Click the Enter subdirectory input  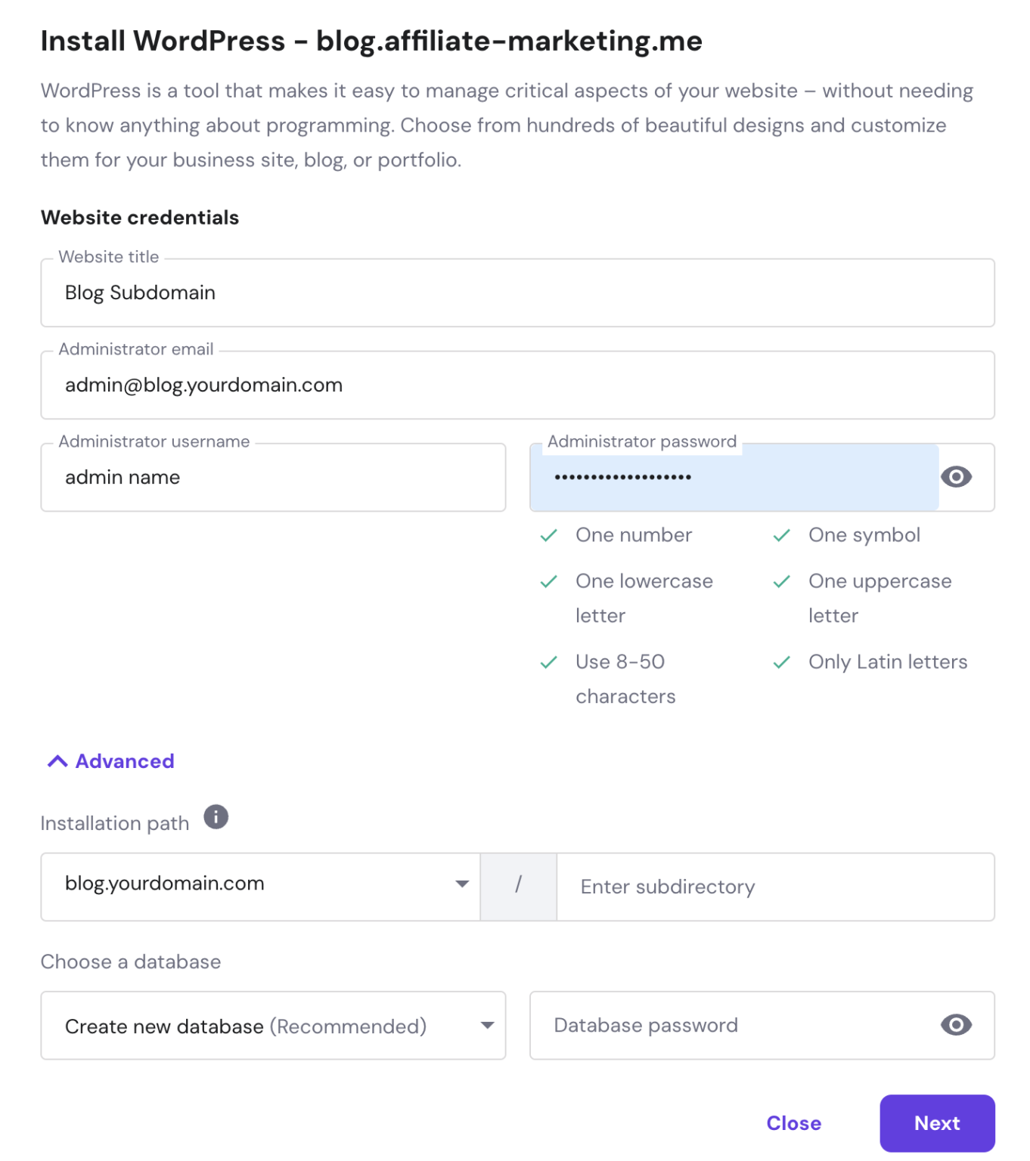coord(774,887)
